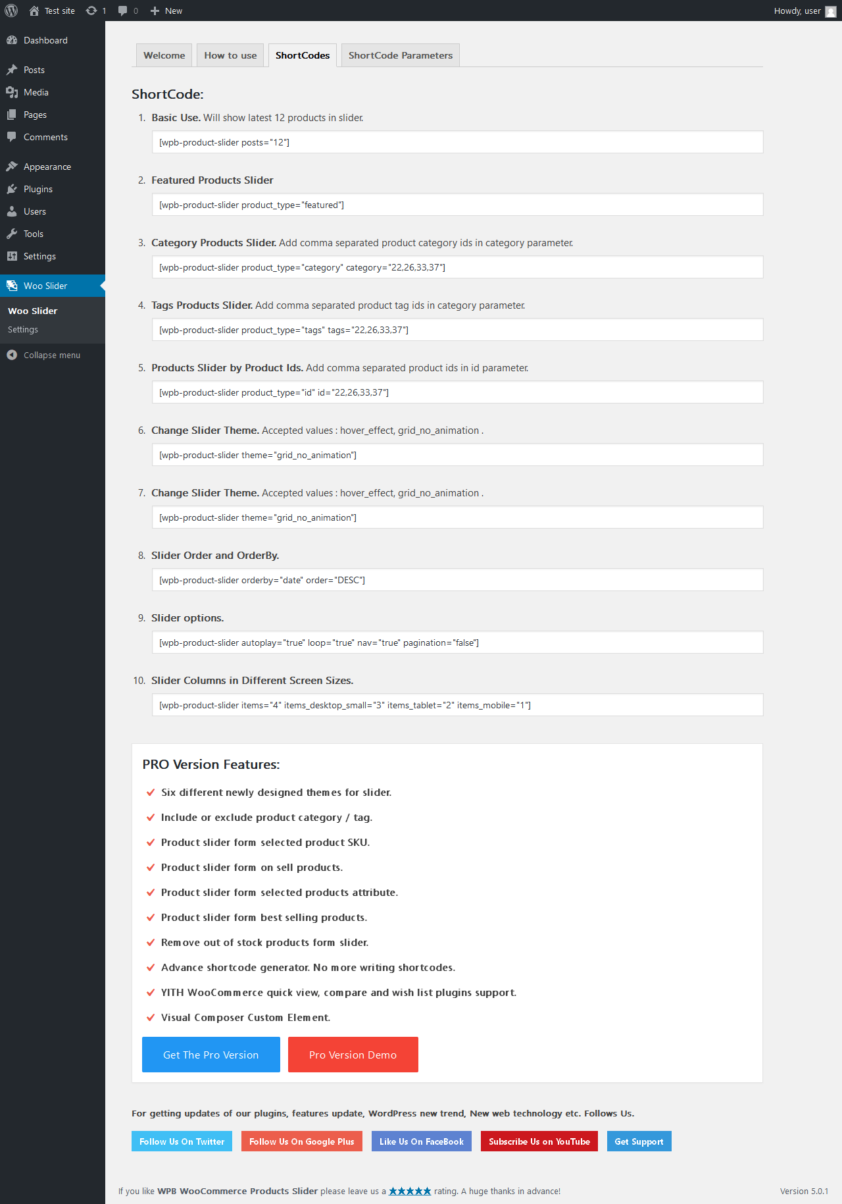Click checkmark beside Visual Composer Custom Element
The height and width of the screenshot is (1204, 842).
coord(151,1018)
